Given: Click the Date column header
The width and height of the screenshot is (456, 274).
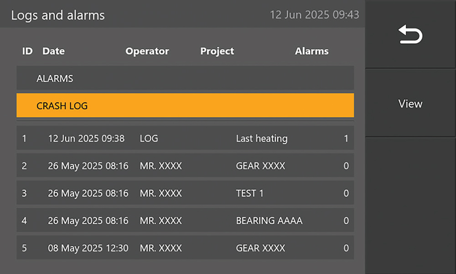Looking at the screenshot, I should point(53,51).
